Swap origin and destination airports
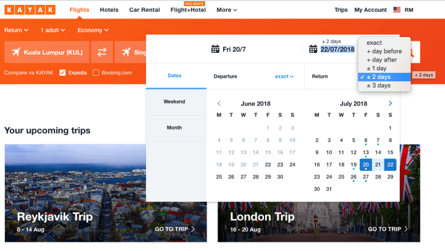The width and height of the screenshot is (445, 251). pyautogui.click(x=102, y=52)
